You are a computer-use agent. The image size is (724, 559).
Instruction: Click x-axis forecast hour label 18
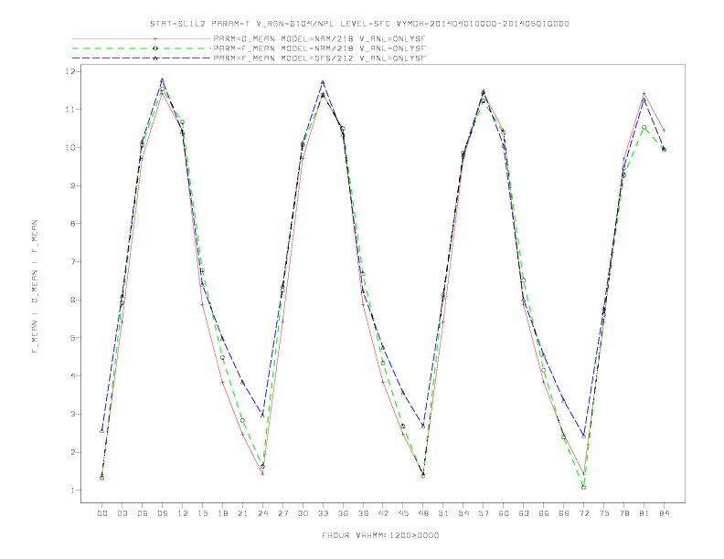(222, 513)
